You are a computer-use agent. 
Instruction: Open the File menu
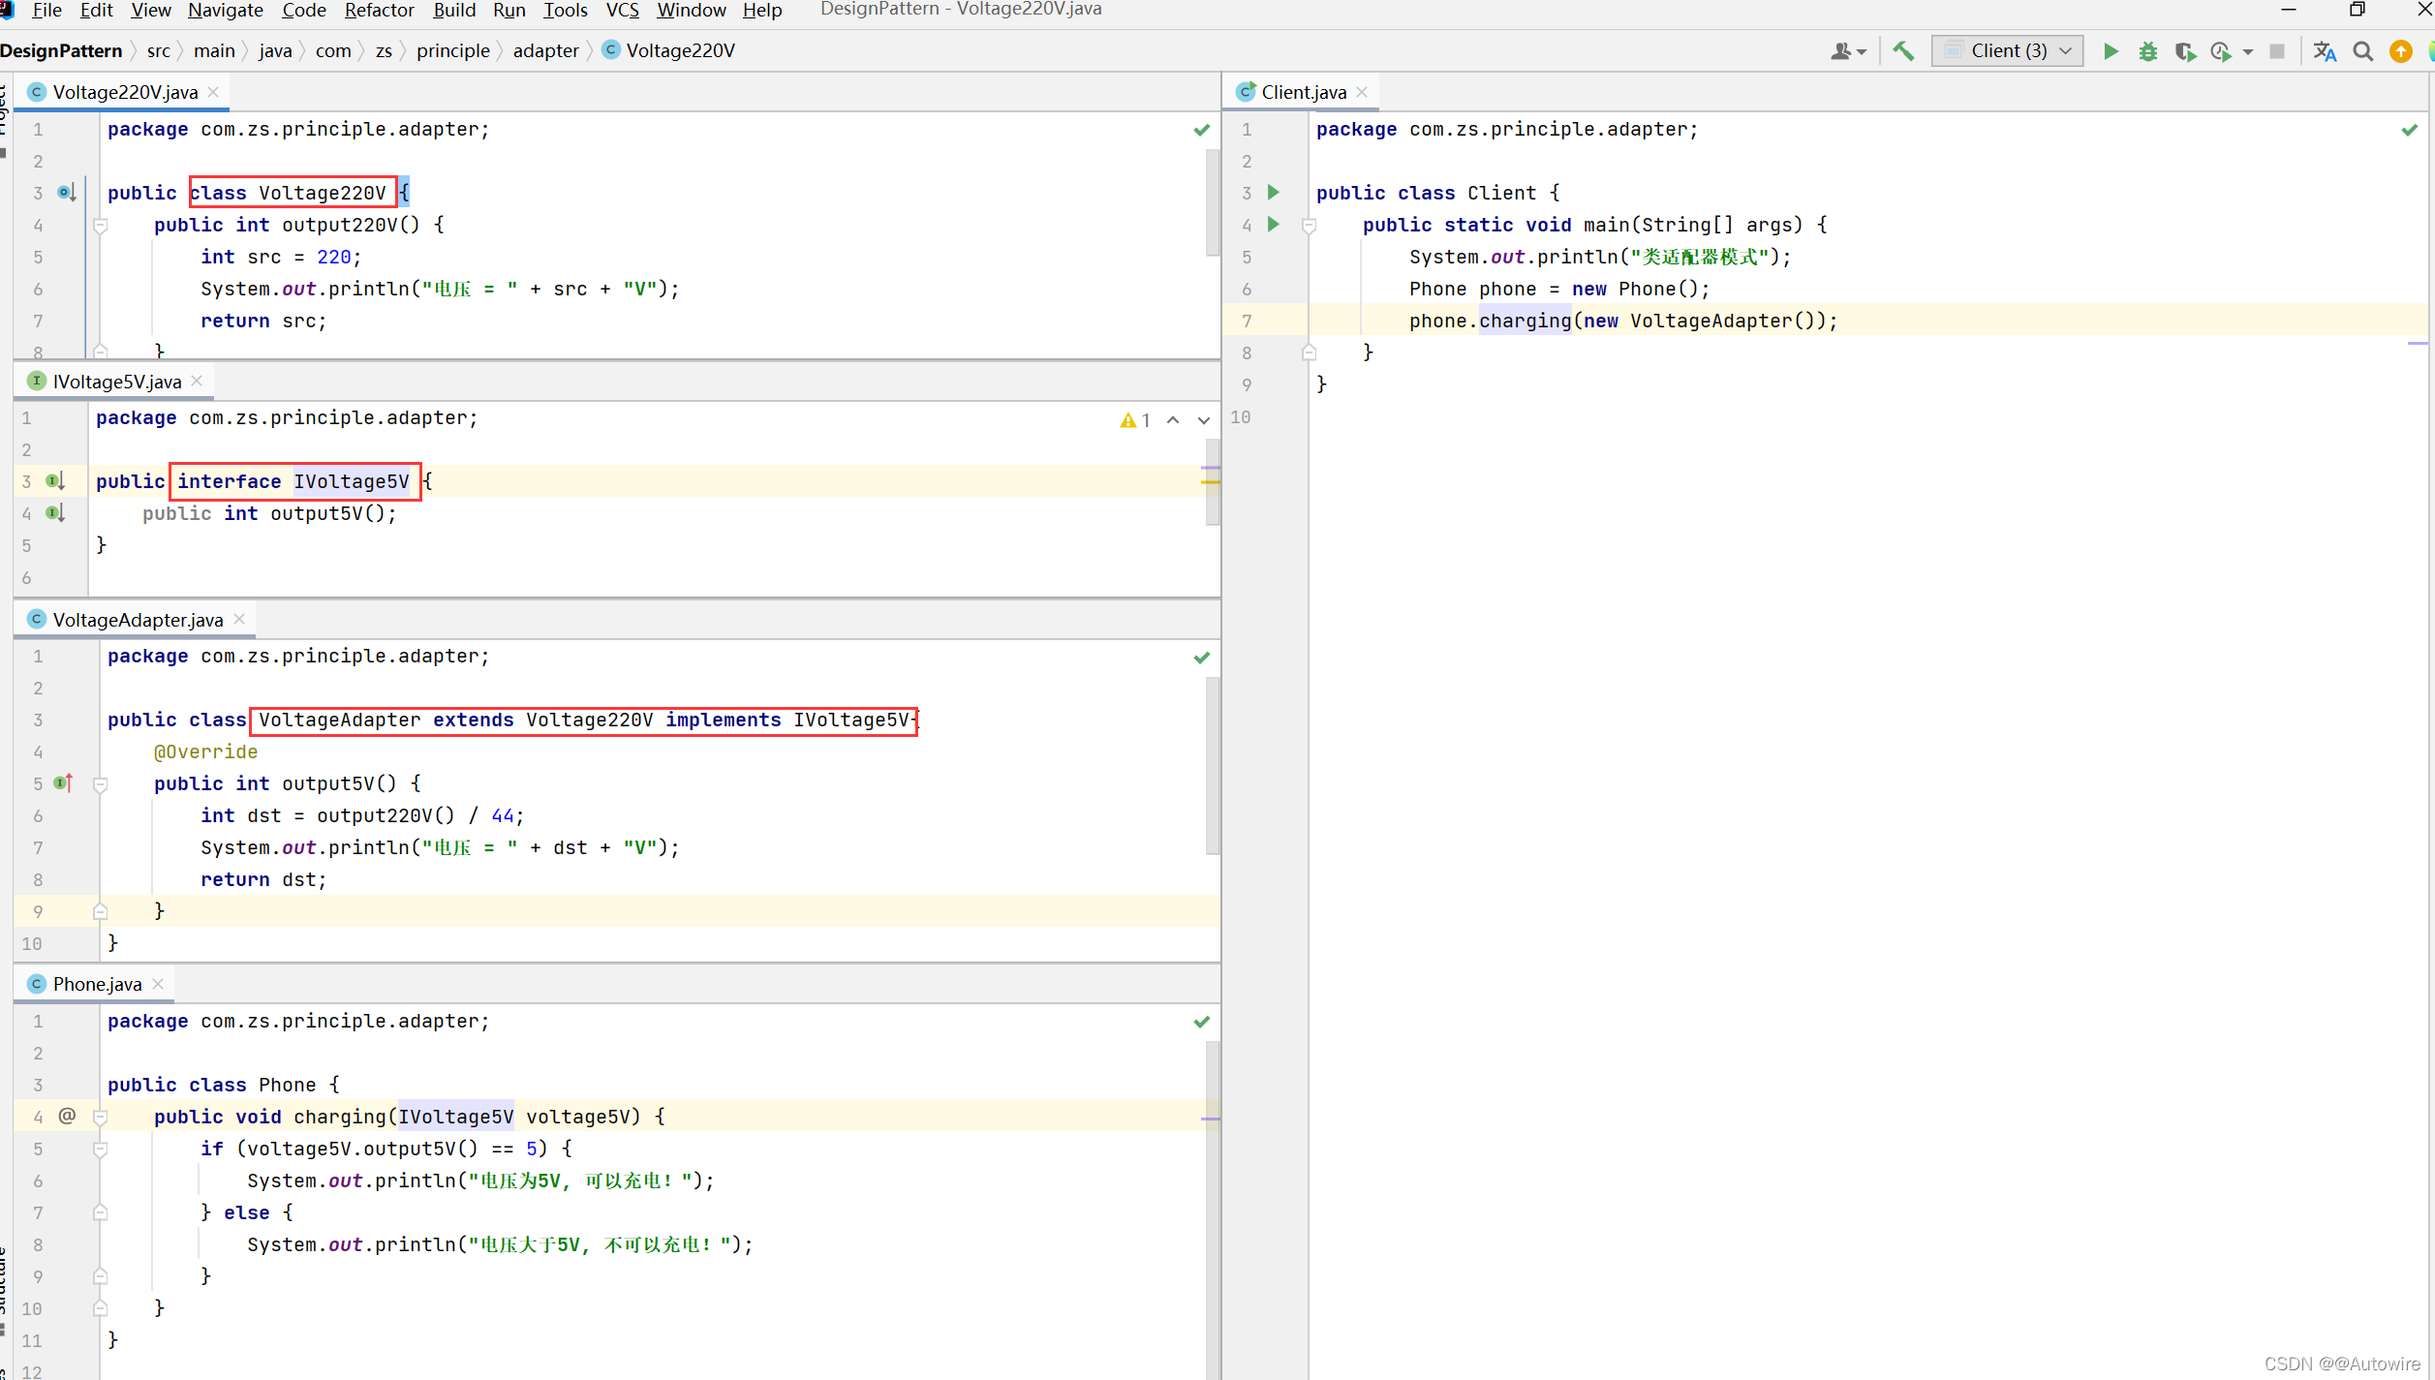coord(46,10)
